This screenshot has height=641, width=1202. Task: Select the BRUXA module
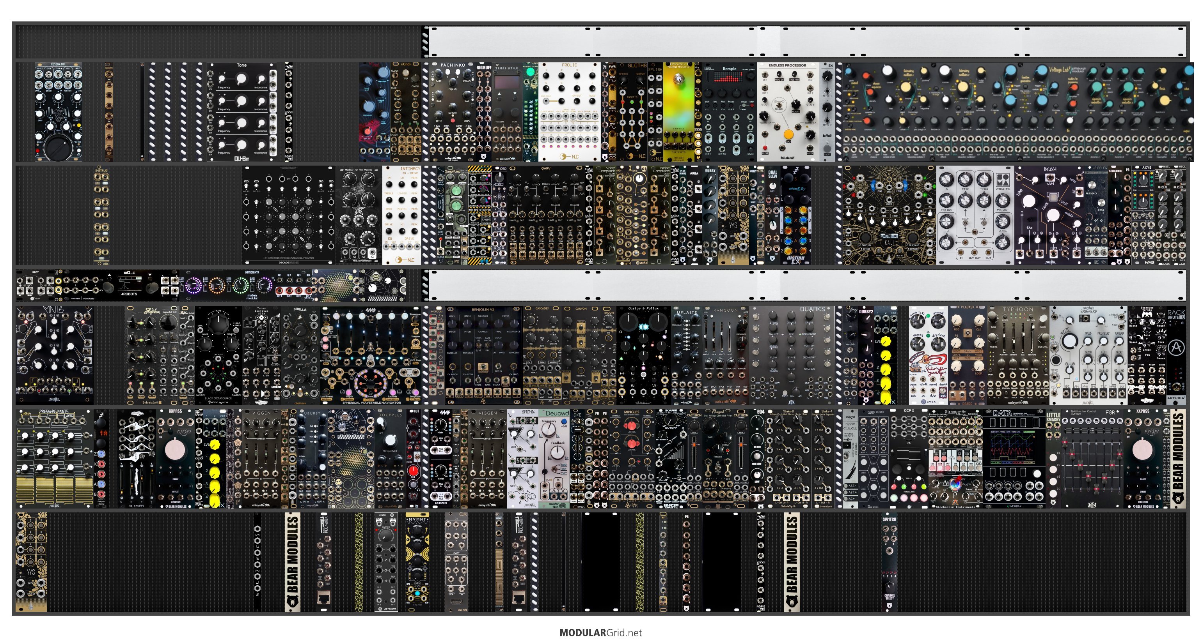coord(1049,215)
